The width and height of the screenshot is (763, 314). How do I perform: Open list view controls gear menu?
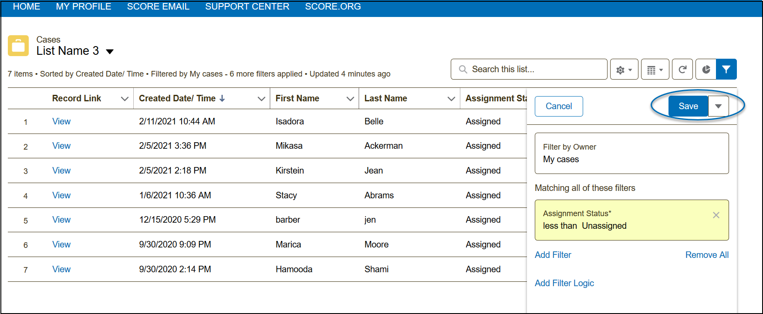pos(624,70)
